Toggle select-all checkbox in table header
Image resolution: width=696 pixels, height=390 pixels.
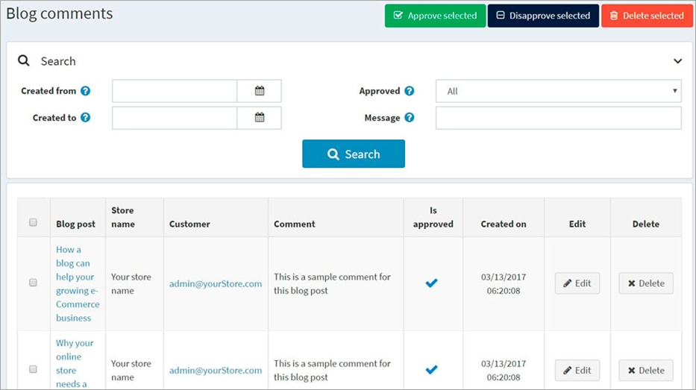(x=33, y=222)
